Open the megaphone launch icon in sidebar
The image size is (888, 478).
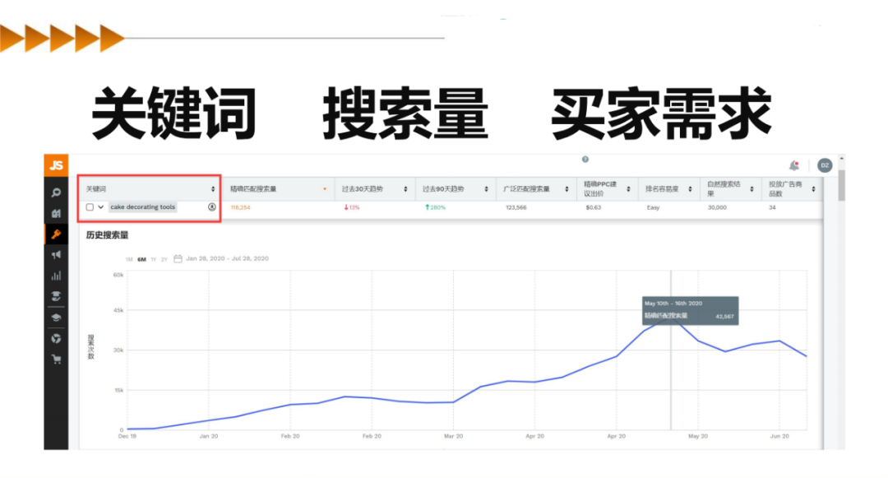point(56,255)
